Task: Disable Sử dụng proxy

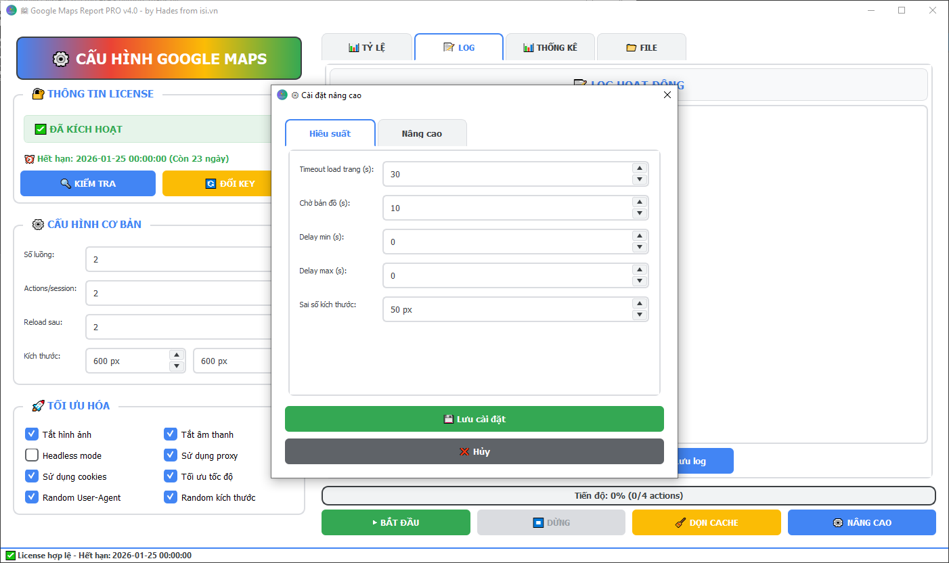Action: click(x=171, y=455)
